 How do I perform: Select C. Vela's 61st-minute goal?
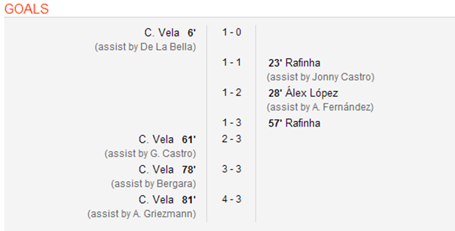pyautogui.click(x=167, y=139)
